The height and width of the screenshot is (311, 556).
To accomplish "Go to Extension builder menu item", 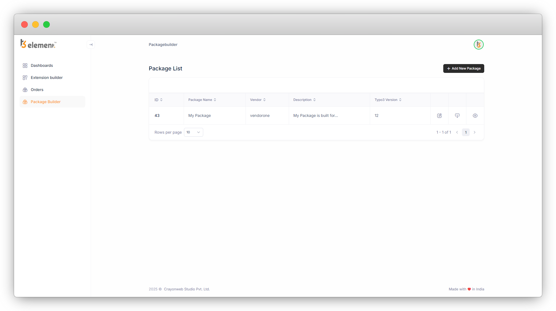I will [47, 78].
